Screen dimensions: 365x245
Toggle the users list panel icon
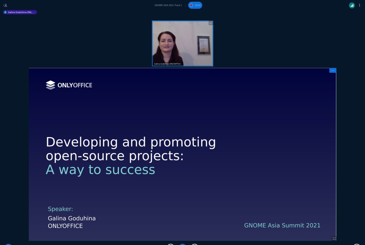5,5
